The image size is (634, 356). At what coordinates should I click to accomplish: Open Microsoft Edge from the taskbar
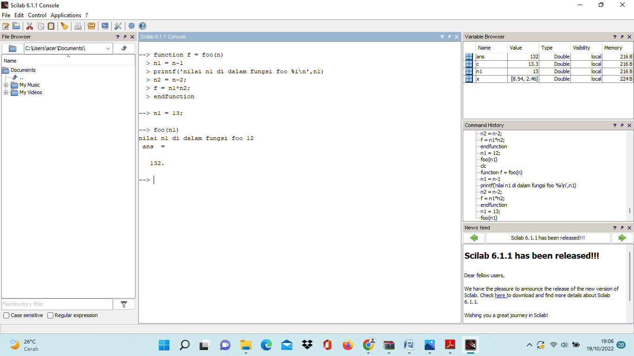pyautogui.click(x=266, y=345)
